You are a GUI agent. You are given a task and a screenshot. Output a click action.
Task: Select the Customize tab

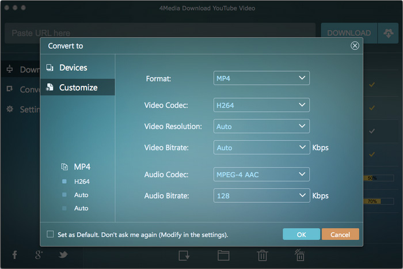point(78,88)
